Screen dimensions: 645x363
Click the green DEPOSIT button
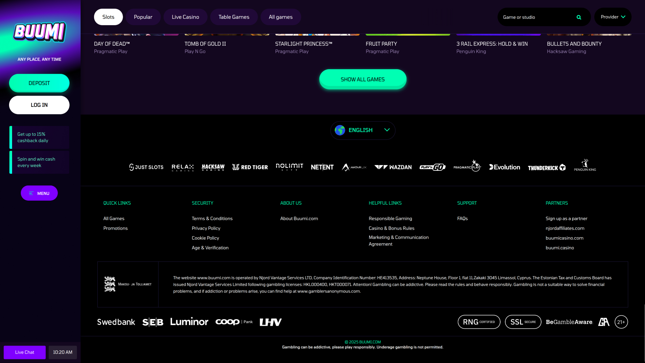click(x=39, y=83)
